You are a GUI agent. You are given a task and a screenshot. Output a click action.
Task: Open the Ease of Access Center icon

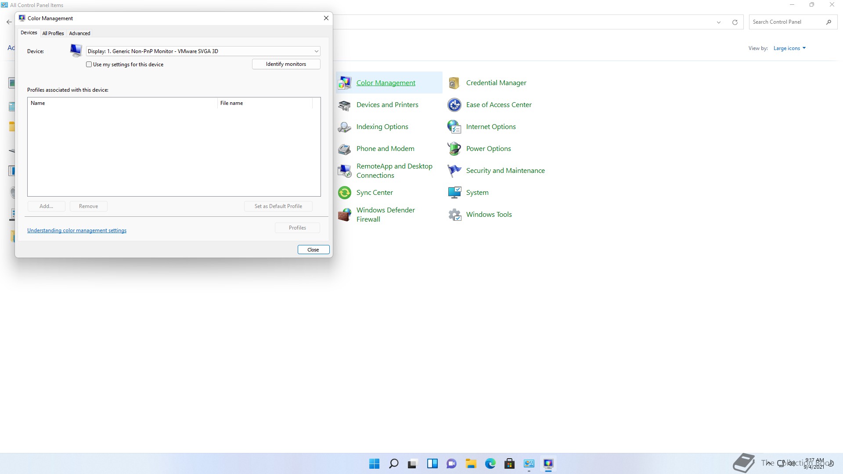click(x=454, y=105)
